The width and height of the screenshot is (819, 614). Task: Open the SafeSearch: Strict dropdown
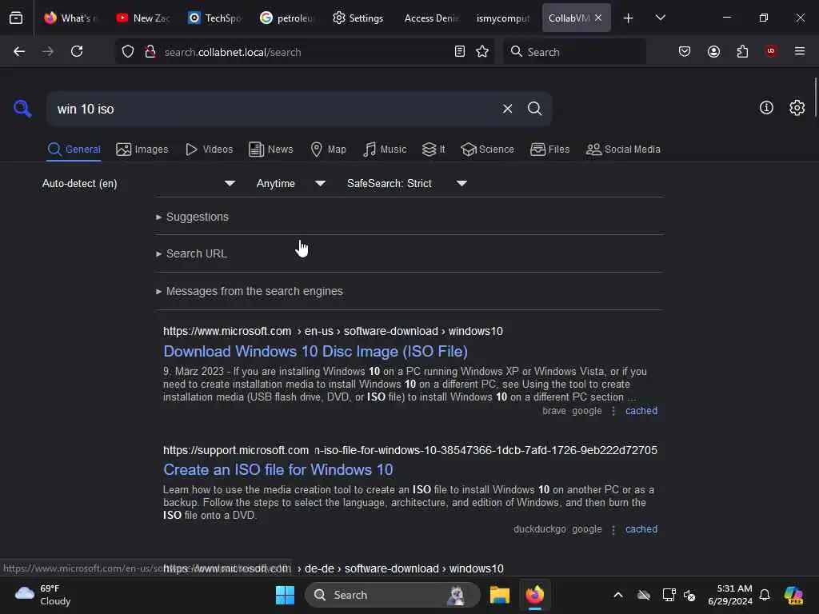407,183
